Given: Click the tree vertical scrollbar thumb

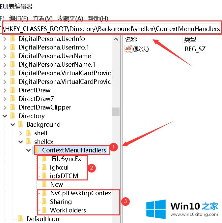Looking at the screenshot, I should coord(116,112).
